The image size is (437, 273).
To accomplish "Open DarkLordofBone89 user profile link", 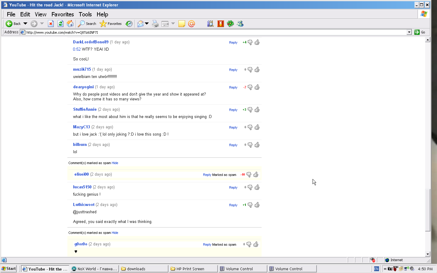I will tap(91, 42).
